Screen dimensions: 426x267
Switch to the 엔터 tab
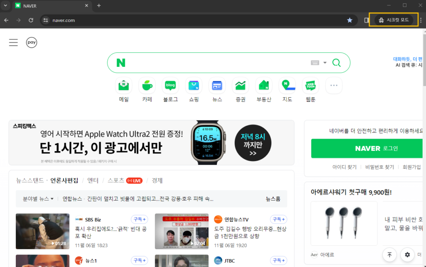point(93,181)
